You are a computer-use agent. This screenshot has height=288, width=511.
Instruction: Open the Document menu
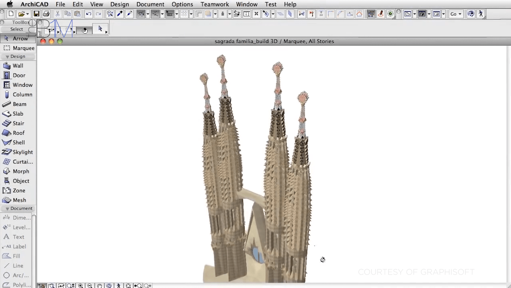click(150, 4)
